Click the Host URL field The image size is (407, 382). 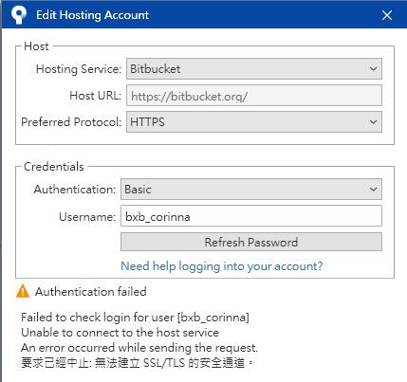[254, 96]
